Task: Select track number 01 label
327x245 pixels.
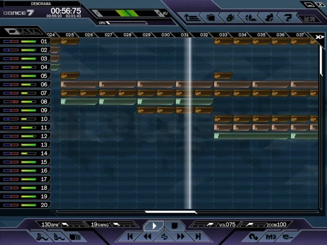Action: (x=44, y=41)
